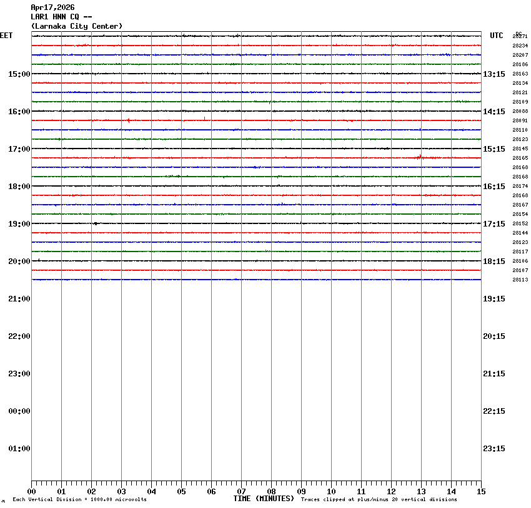The height and width of the screenshot is (508, 531).
Task: Select the 28234 offset value
Action: [x=520, y=46]
